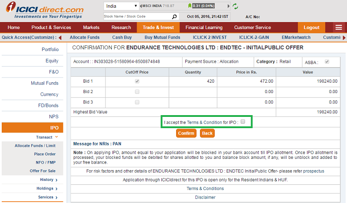347x203 pixels.
Task: Open Financial Learning menu
Action: tap(204, 27)
